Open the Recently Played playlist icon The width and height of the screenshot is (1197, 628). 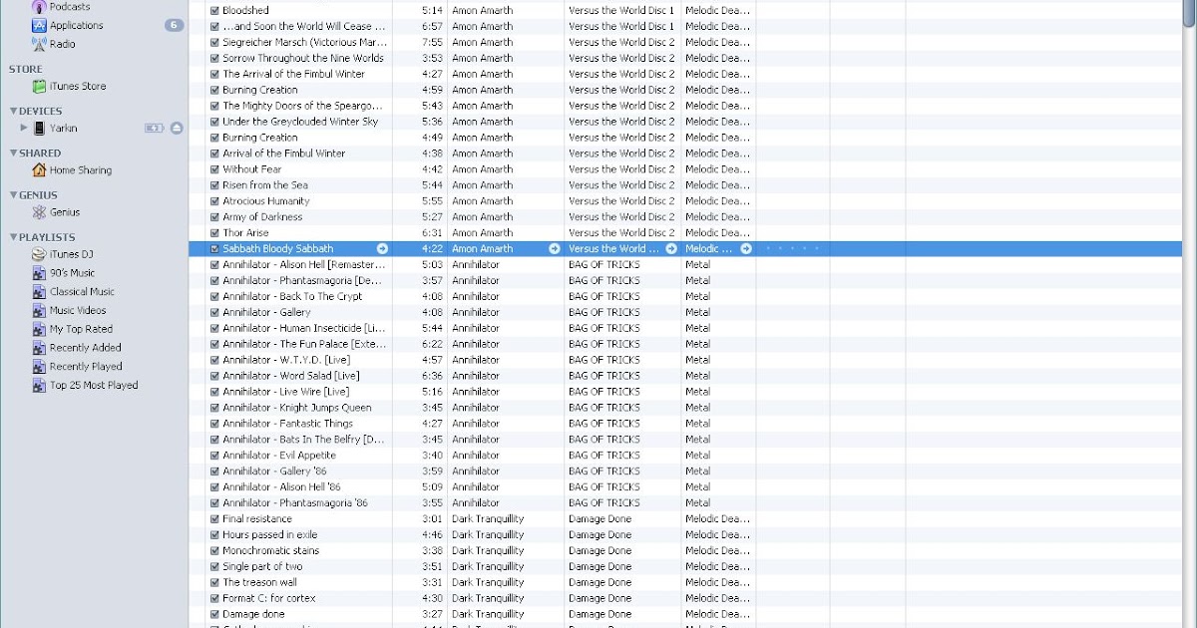39,367
